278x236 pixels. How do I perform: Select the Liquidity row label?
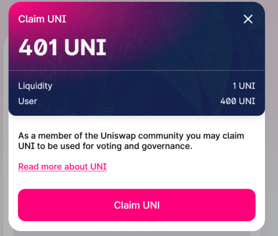point(35,86)
